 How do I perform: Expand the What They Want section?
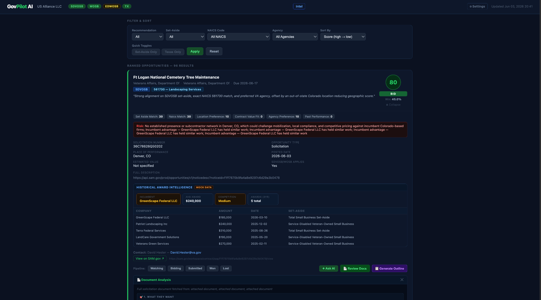pyautogui.click(x=270, y=297)
